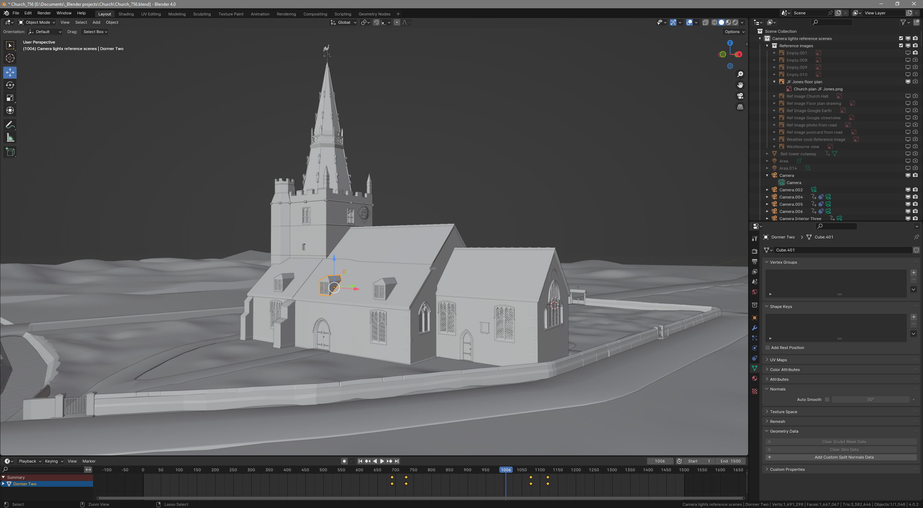Select the Measure tool
This screenshot has height=508, width=923.
[10, 138]
